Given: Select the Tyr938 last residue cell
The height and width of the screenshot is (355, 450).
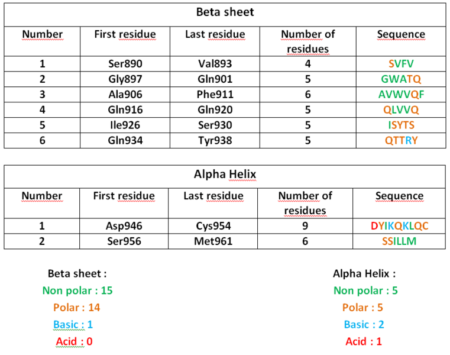Looking at the screenshot, I should [x=215, y=140].
